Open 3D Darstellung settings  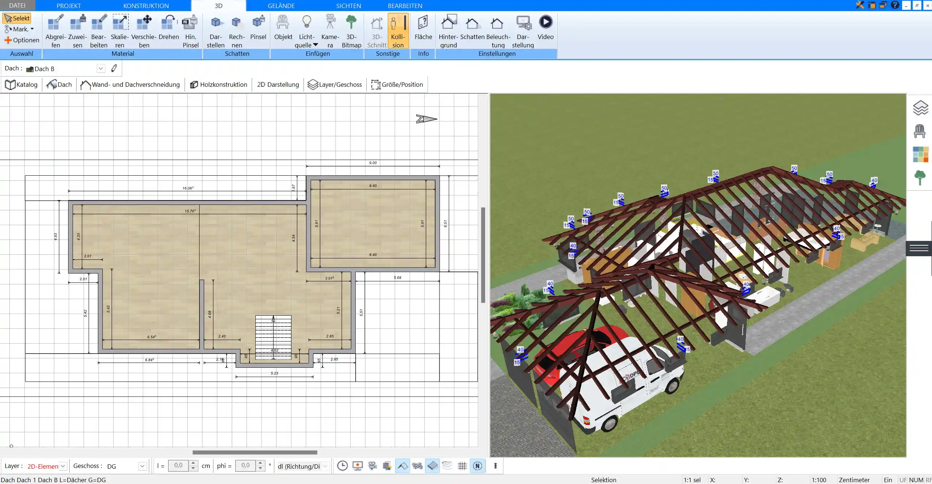coord(523,31)
